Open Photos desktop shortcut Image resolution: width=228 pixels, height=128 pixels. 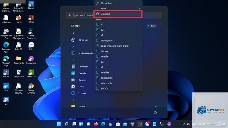coord(31,5)
